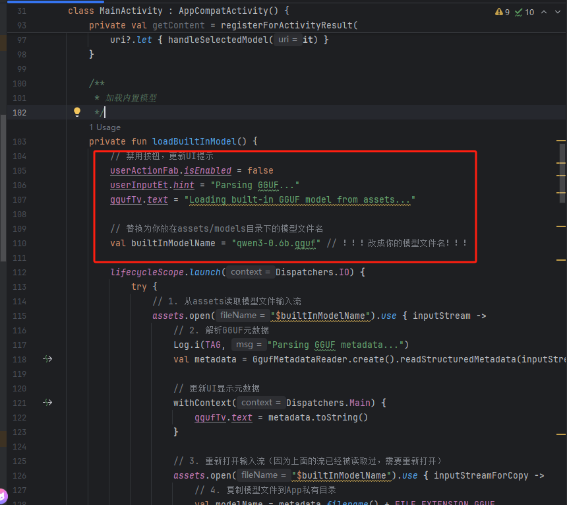Click the yellow warning stripe marker beside line 103
Viewport: 567px width, 505px height.
click(561, 141)
